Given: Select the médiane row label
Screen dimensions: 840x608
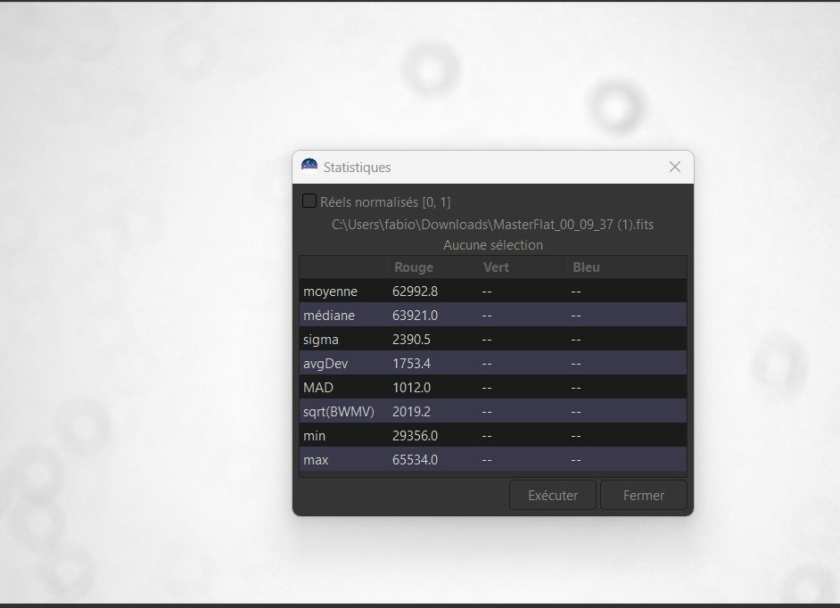Looking at the screenshot, I should pos(329,316).
